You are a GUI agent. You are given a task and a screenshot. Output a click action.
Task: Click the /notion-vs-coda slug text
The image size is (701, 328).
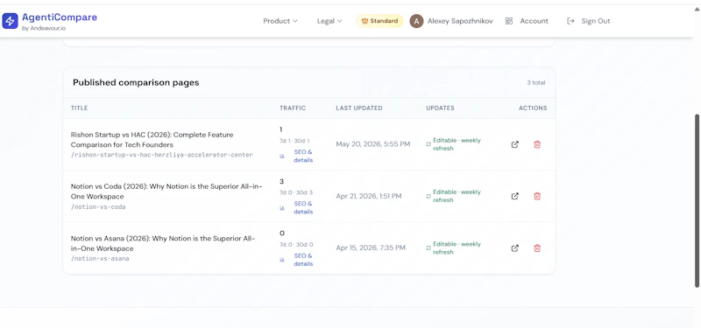(x=98, y=207)
